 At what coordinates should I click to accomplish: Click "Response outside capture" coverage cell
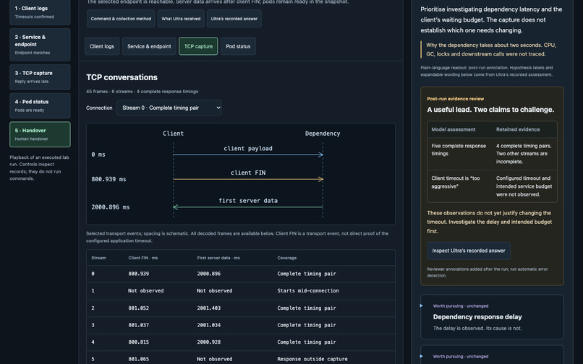312,359
